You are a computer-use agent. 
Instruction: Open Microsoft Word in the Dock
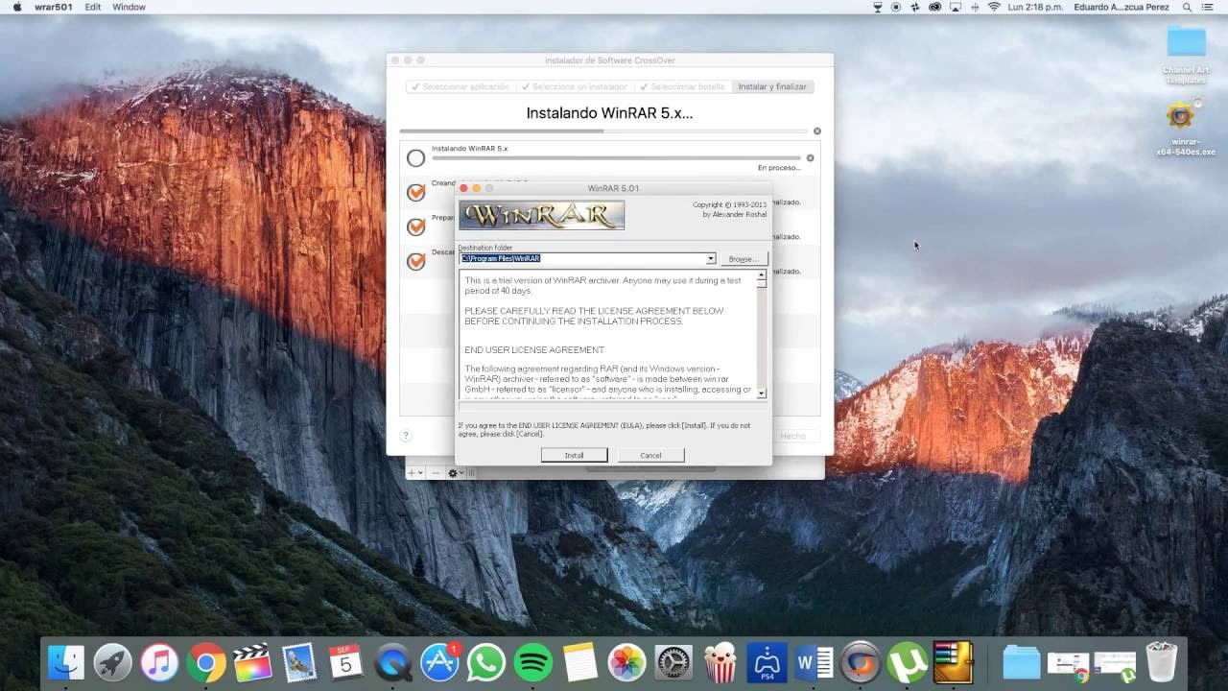[814, 662]
